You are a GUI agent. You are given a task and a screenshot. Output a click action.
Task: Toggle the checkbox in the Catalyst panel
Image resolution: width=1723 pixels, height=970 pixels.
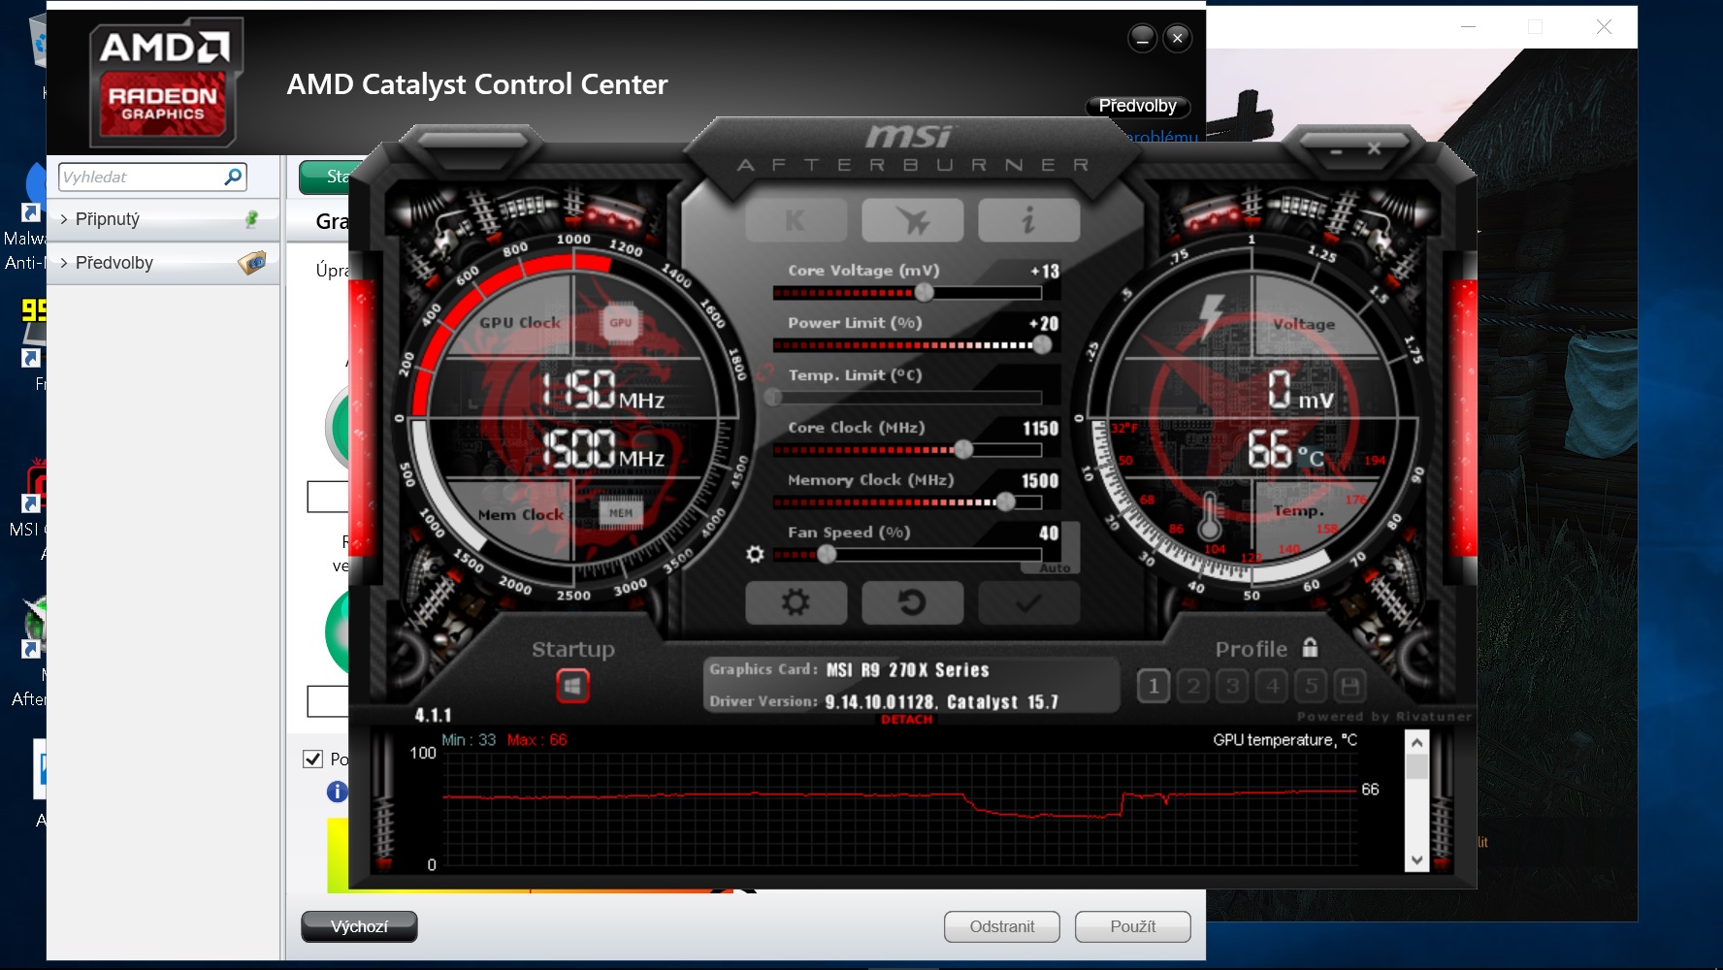point(312,760)
